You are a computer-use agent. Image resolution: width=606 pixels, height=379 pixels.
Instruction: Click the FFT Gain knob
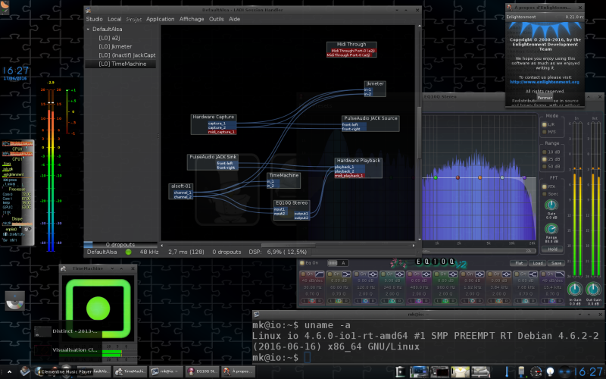click(x=552, y=205)
